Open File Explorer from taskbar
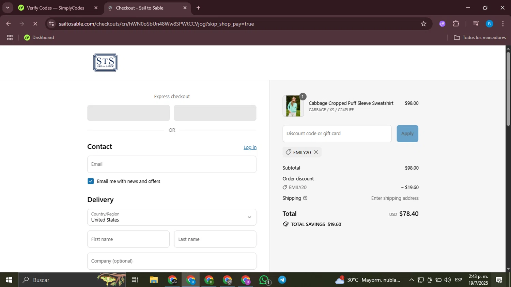Image resolution: width=511 pixels, height=287 pixels. 154,280
